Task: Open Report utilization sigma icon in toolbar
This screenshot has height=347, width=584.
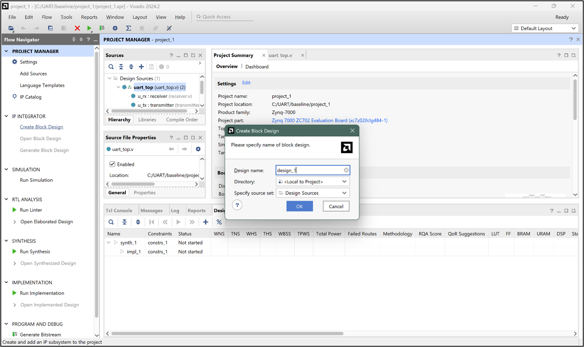Action: [128, 28]
